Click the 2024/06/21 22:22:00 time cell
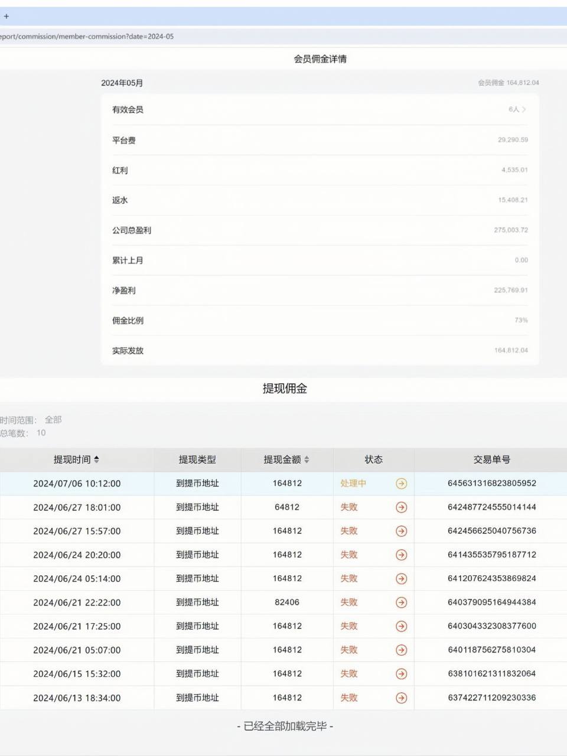The height and width of the screenshot is (756, 567). (77, 602)
